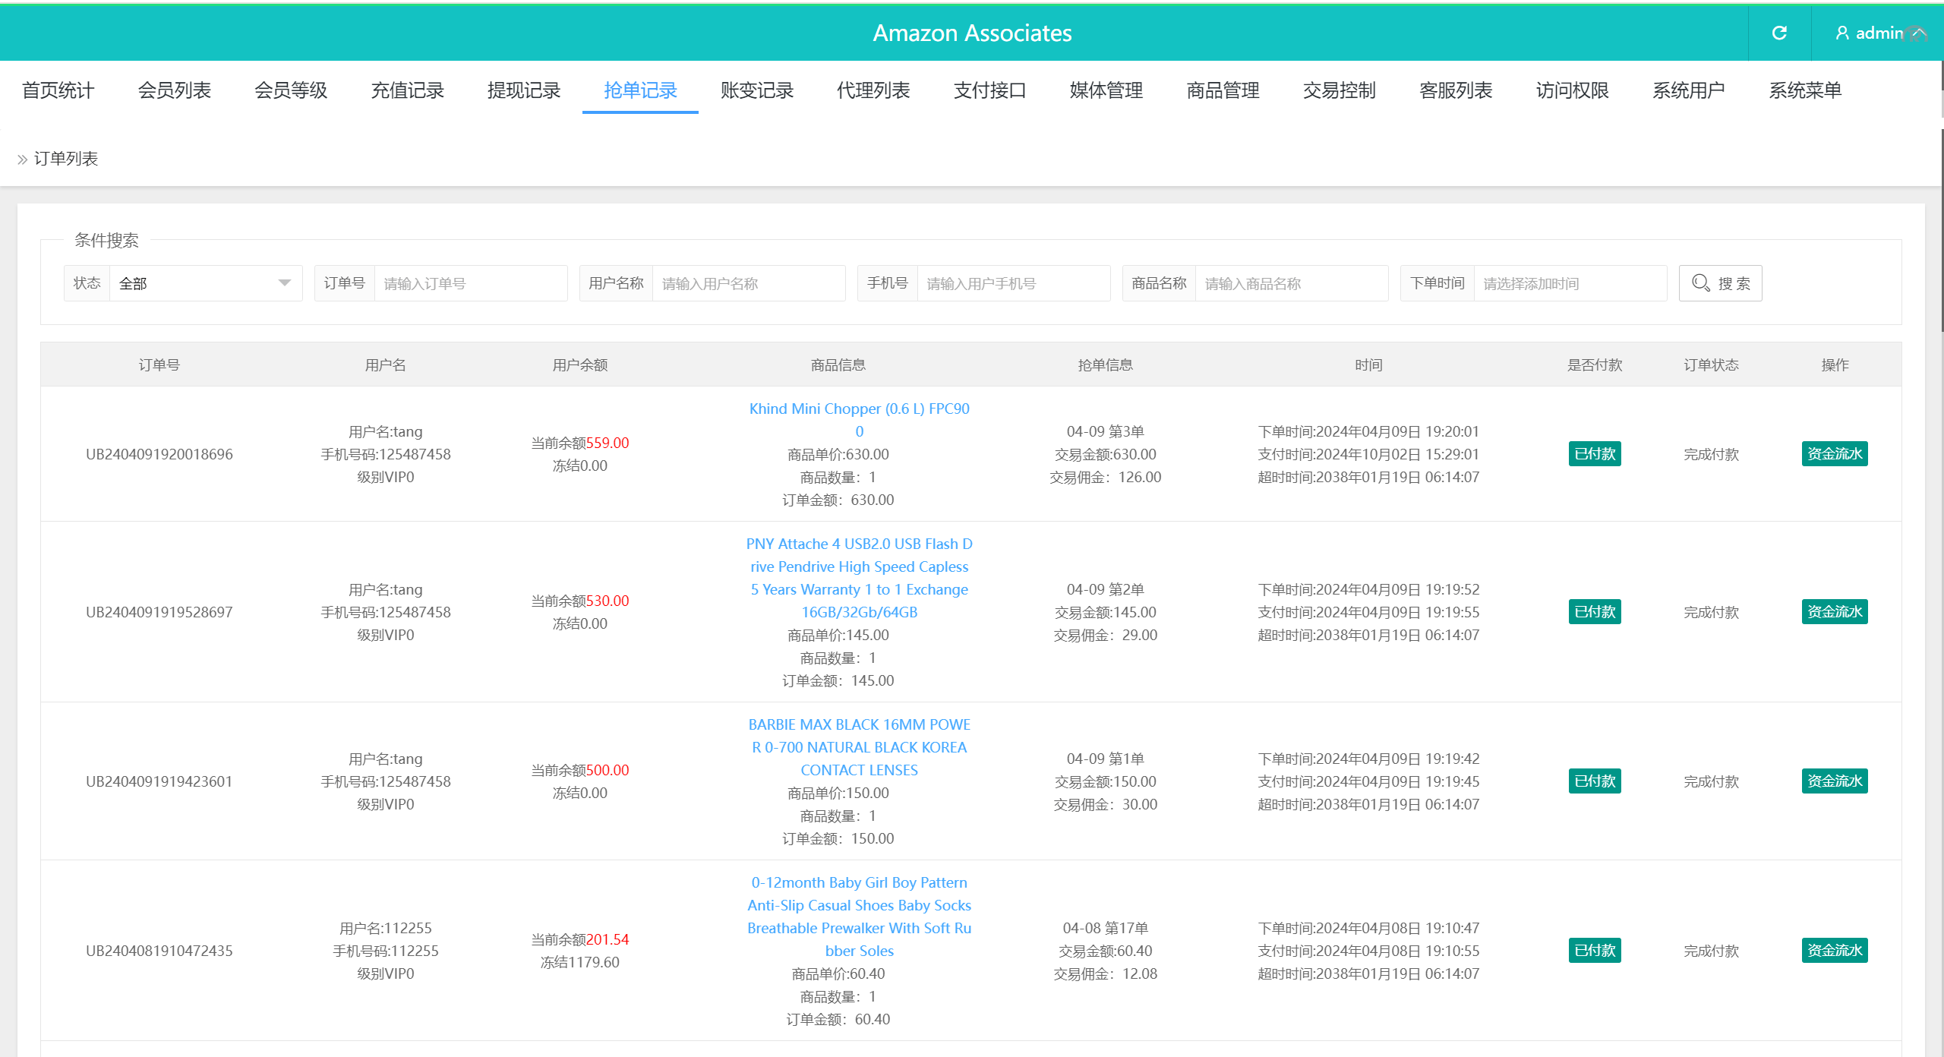Click the 手机号 input field
The image size is (1944, 1057).
pyautogui.click(x=1013, y=283)
